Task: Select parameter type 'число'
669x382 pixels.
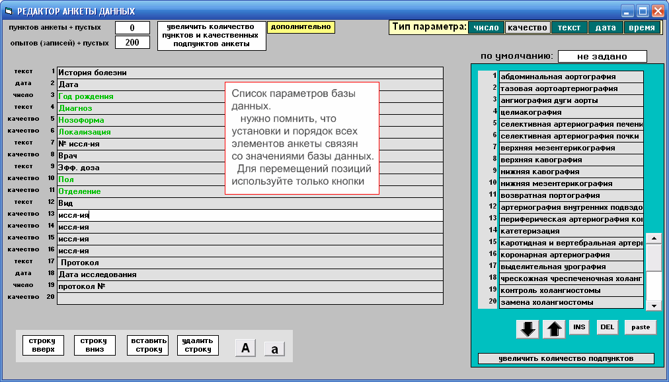Action: 486,28
